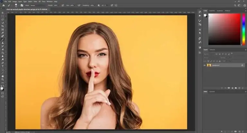Toggle pressure for size button
247x133 pixels.
112,5
